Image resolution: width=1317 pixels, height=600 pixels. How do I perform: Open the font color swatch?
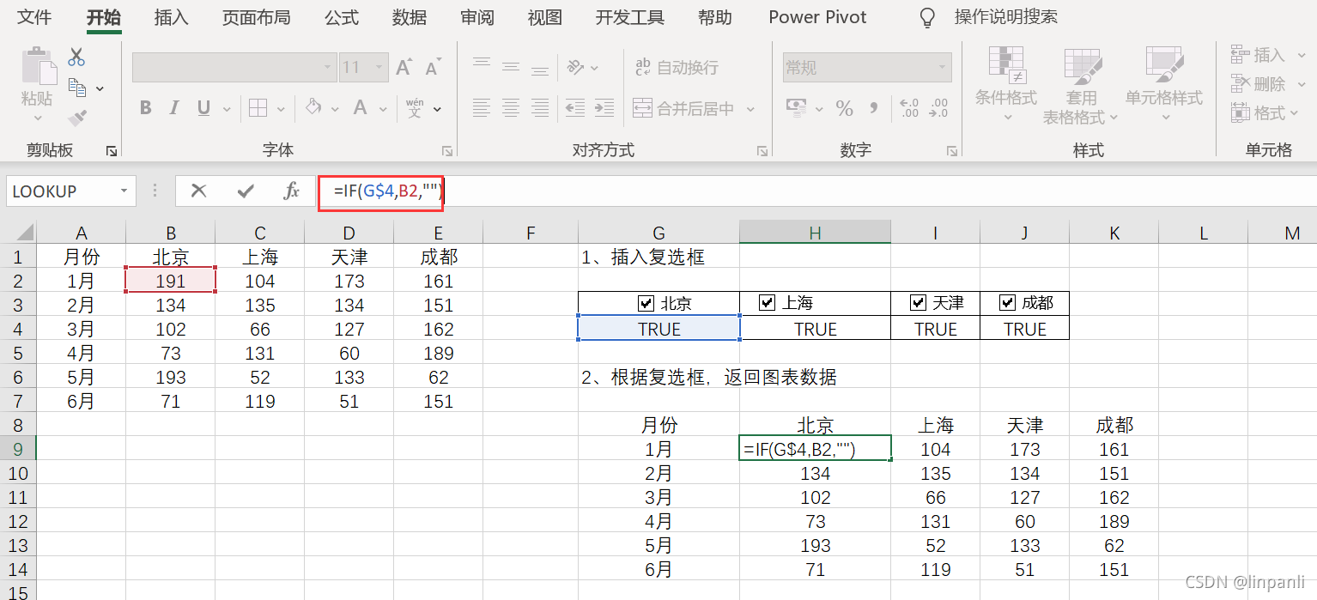pos(359,107)
